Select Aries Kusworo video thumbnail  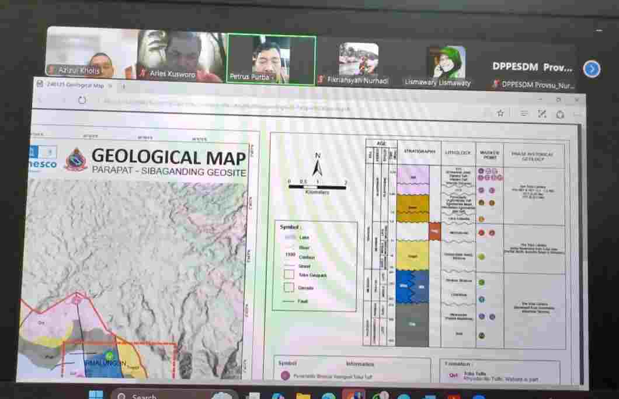[x=182, y=55]
